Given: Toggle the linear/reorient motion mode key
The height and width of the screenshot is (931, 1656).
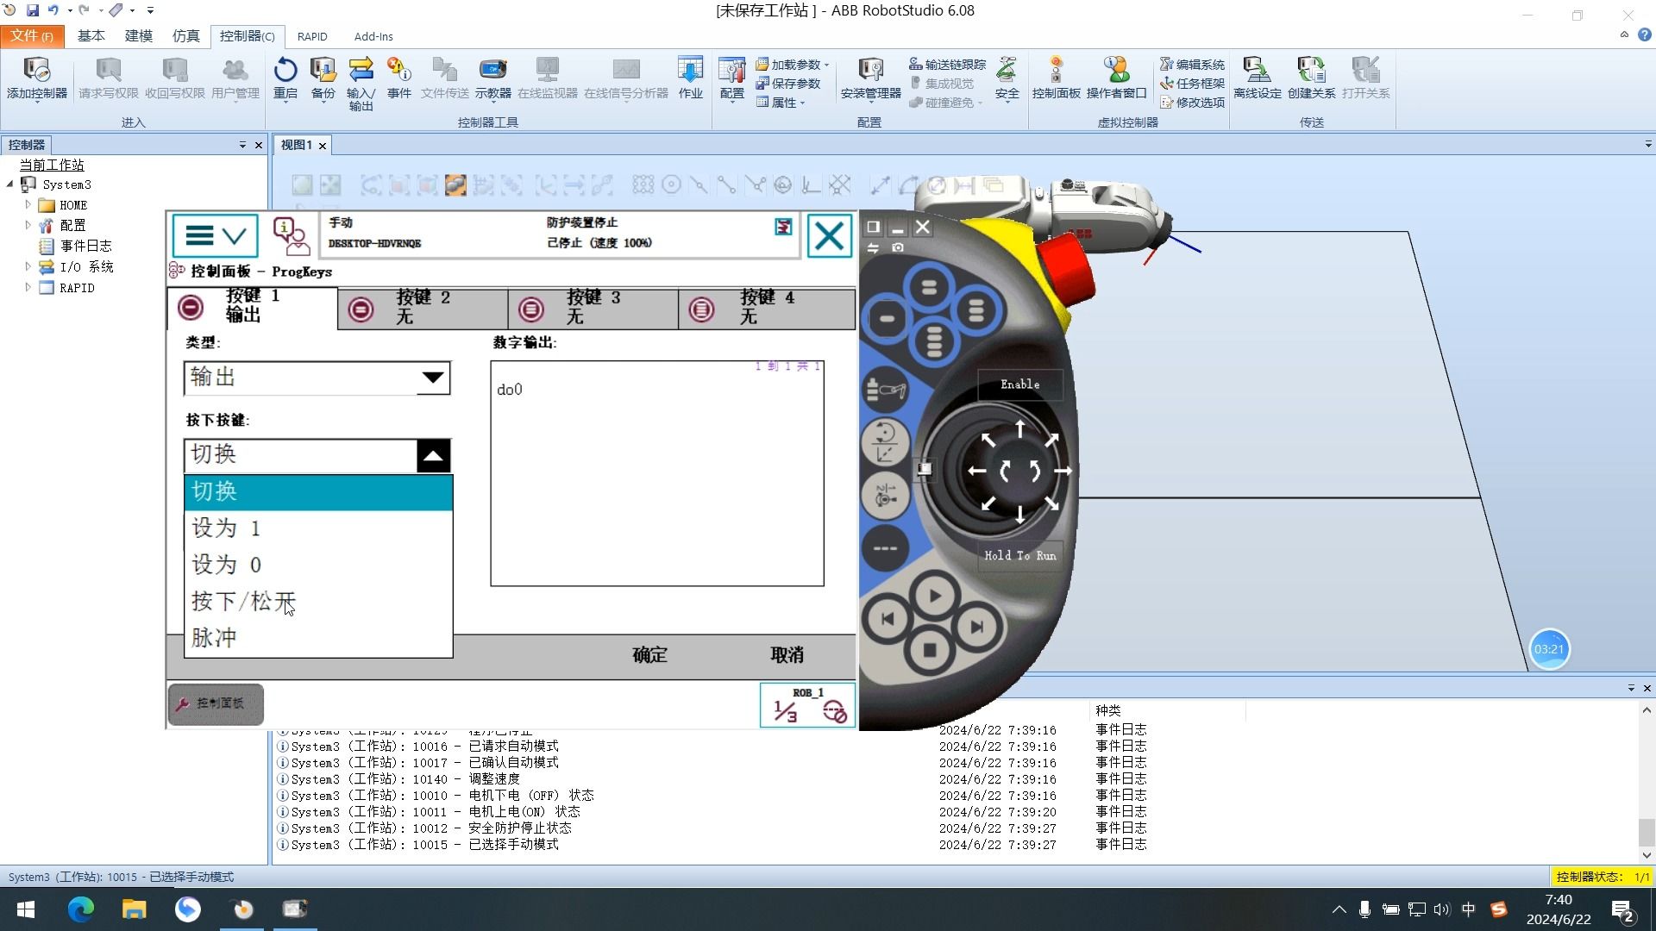Looking at the screenshot, I should point(885,441).
